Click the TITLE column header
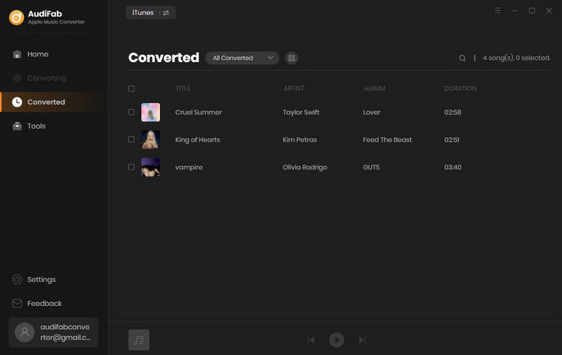Screen dimensions: 562x355 click(x=183, y=88)
